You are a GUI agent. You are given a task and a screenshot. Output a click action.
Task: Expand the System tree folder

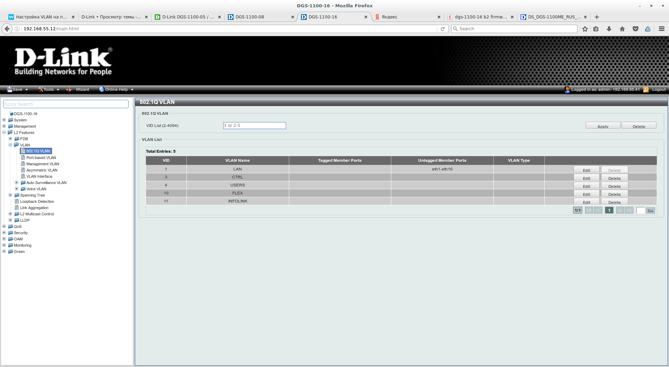click(4, 120)
